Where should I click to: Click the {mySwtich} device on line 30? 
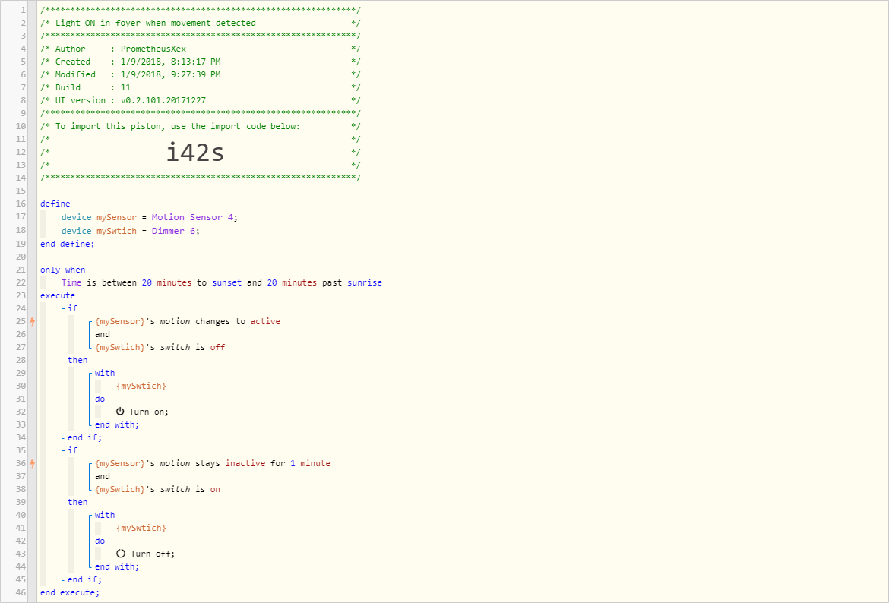tap(141, 386)
